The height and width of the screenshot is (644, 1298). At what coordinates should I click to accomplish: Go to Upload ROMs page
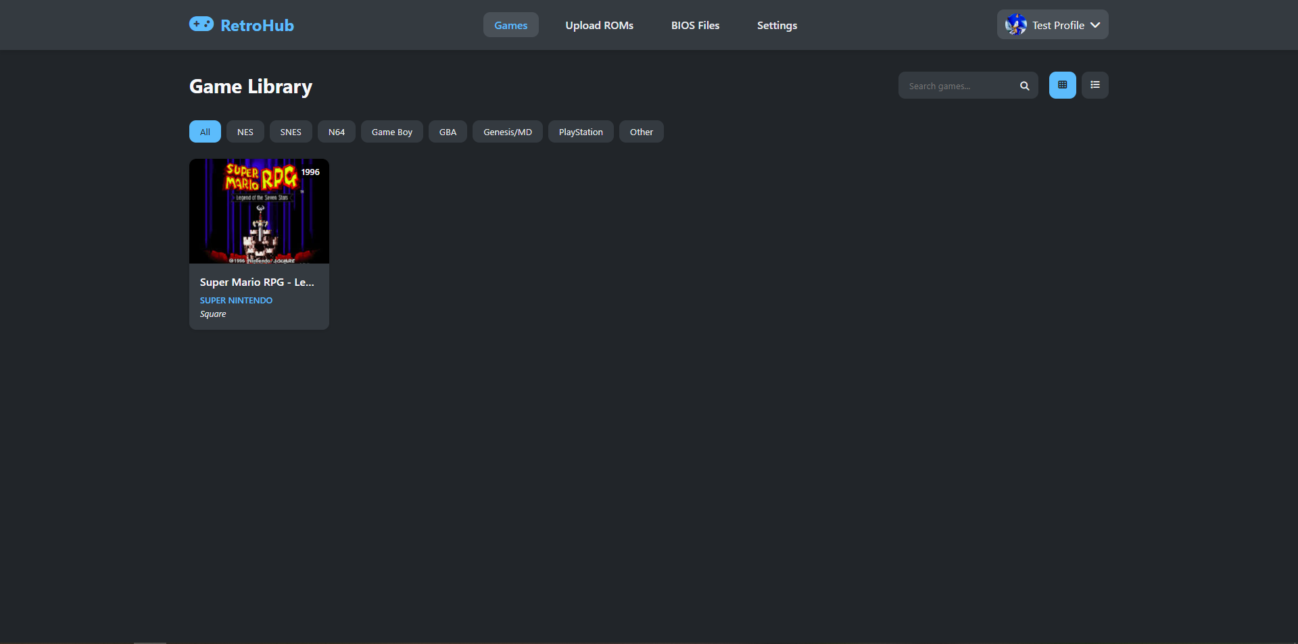pyautogui.click(x=599, y=25)
